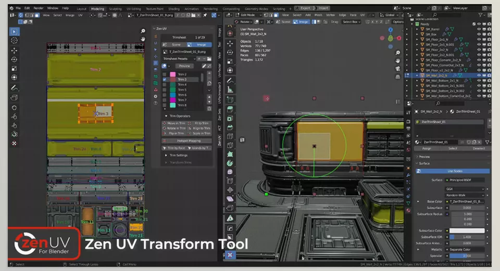Expand the SM_Floor_2x1_N tree item
Screen dimensions: 500x271
click(417, 40)
